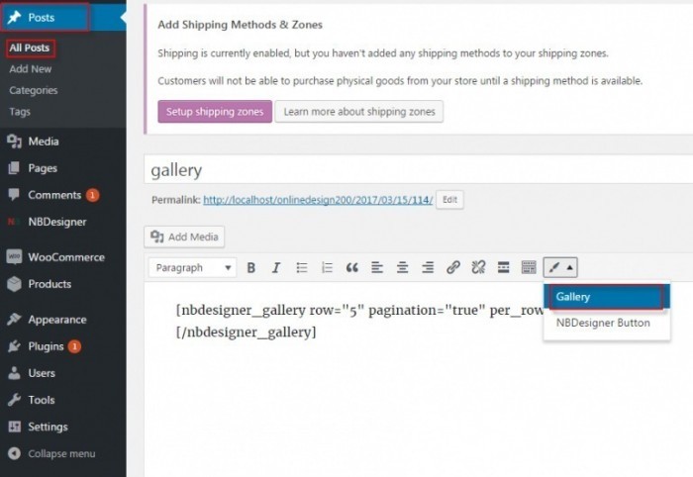Click the gallery post title field
The height and width of the screenshot is (477, 693).
pyautogui.click(x=418, y=170)
